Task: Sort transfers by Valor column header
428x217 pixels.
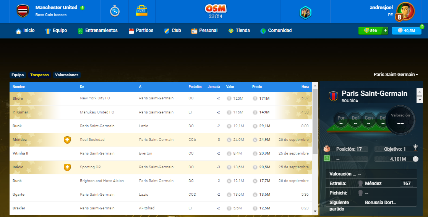Action: (x=230, y=87)
